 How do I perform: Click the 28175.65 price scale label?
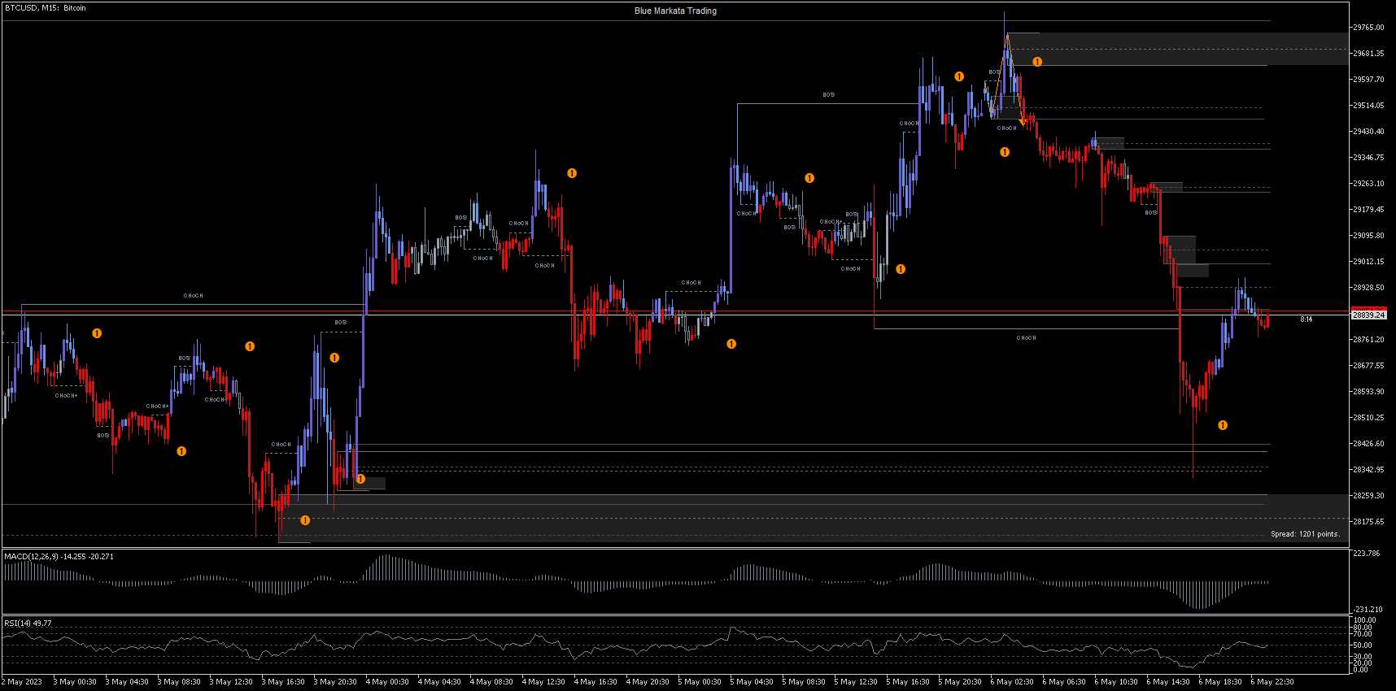click(x=1368, y=522)
